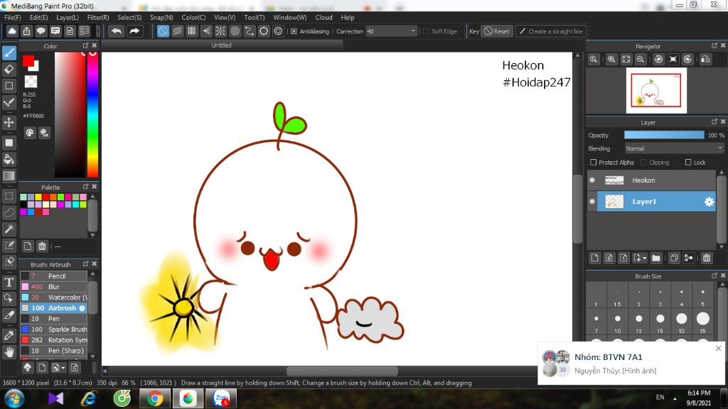Open the Cloud menu
Screen dimensions: 728x409
323,17
